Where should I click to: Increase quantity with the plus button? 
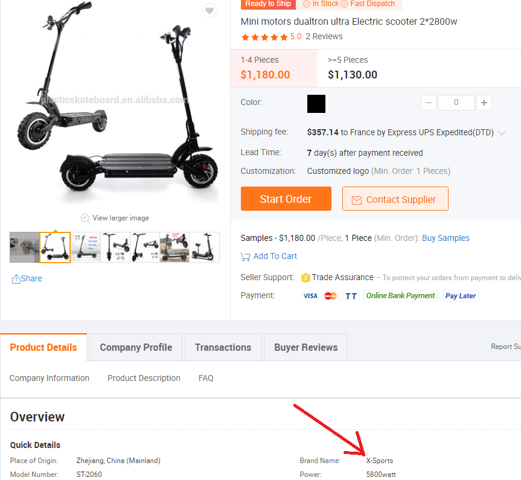tap(484, 103)
